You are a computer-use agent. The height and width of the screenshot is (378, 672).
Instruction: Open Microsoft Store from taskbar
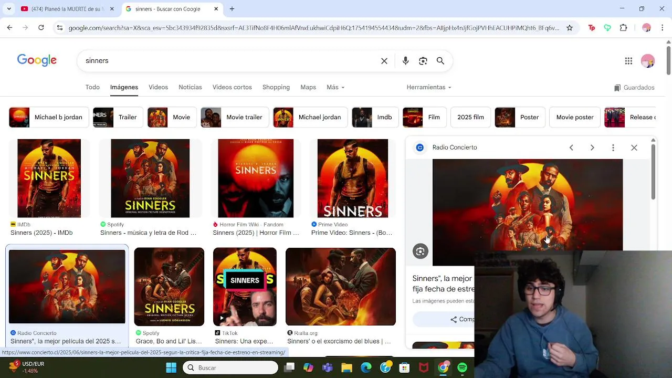pos(404,367)
